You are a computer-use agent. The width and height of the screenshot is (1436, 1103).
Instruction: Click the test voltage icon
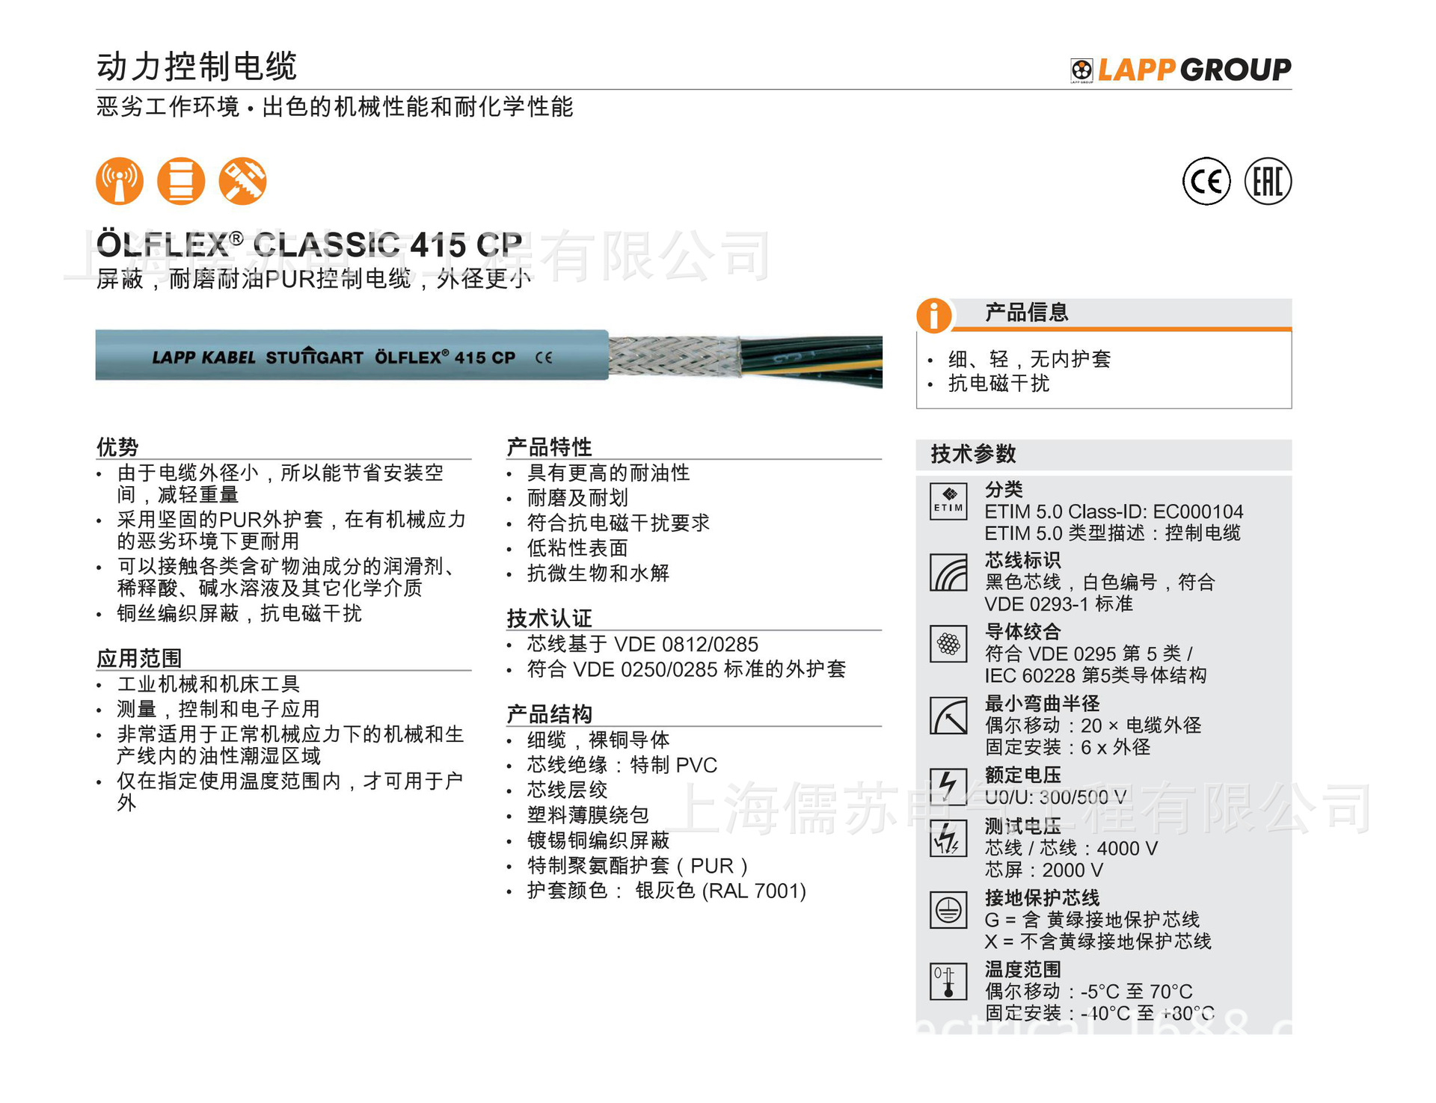point(948,839)
